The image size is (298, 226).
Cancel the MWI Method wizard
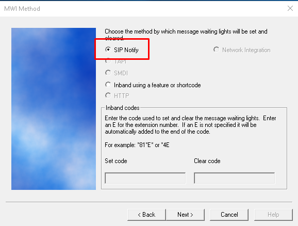(229, 215)
